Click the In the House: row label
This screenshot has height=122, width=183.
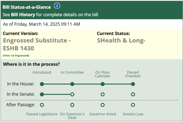(x=21, y=84)
